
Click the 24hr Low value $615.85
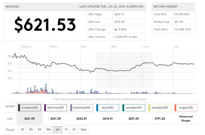pos(119,22)
